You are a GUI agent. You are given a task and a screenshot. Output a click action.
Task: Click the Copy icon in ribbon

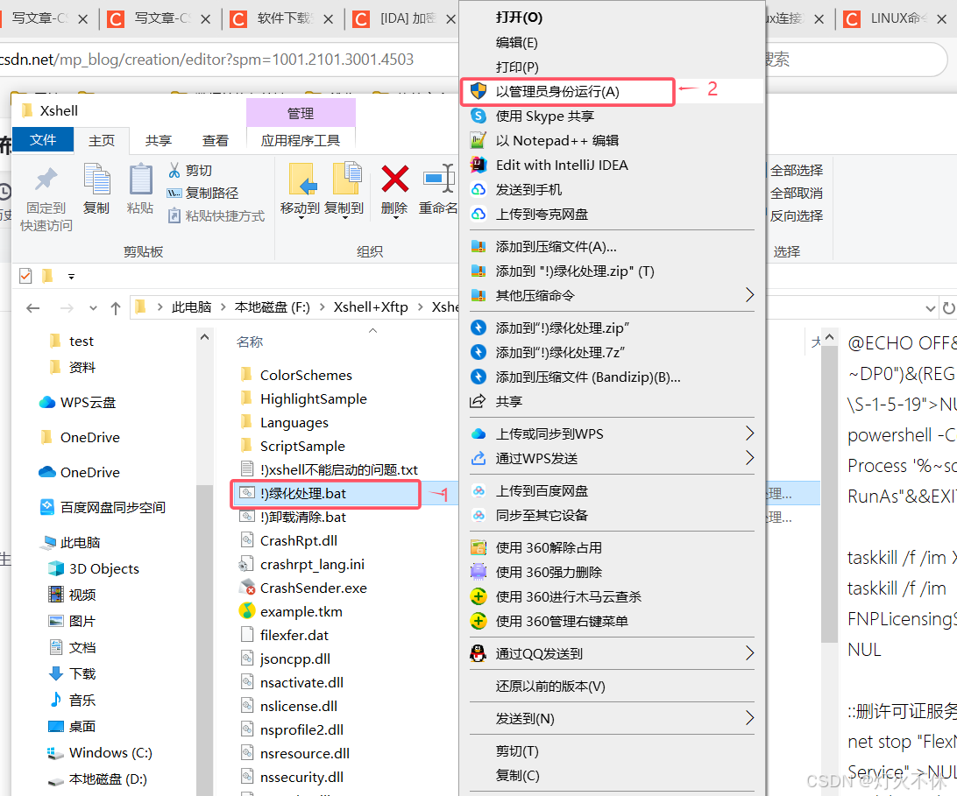pyautogui.click(x=96, y=180)
